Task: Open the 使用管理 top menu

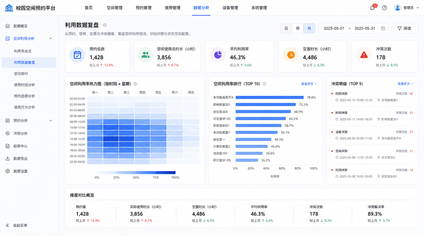Action: (x=172, y=8)
